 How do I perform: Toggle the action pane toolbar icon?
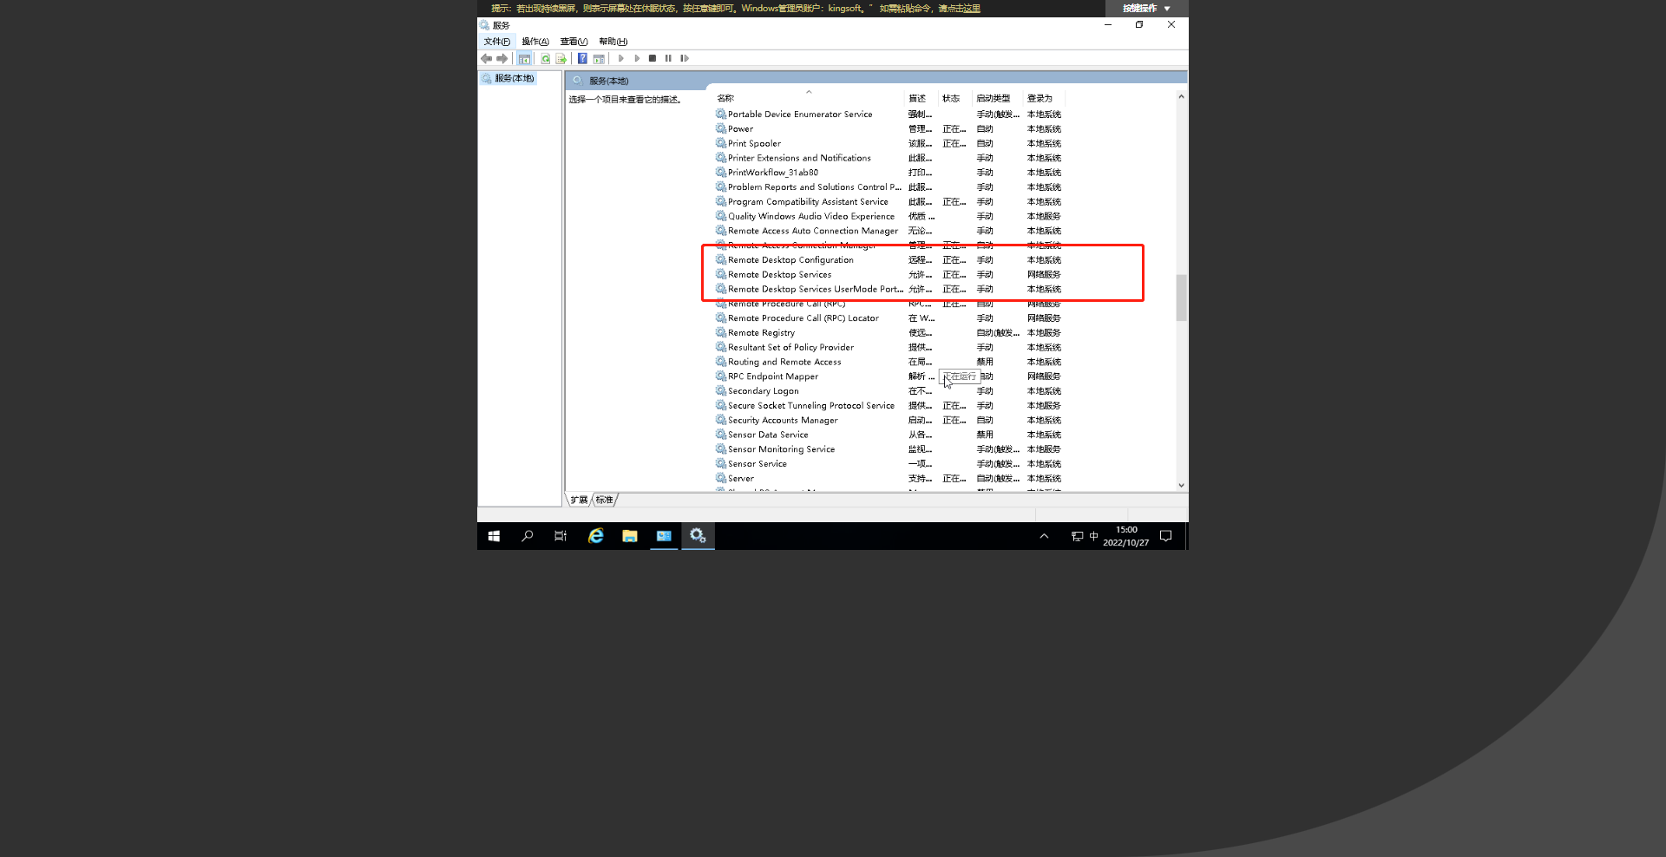tap(599, 58)
